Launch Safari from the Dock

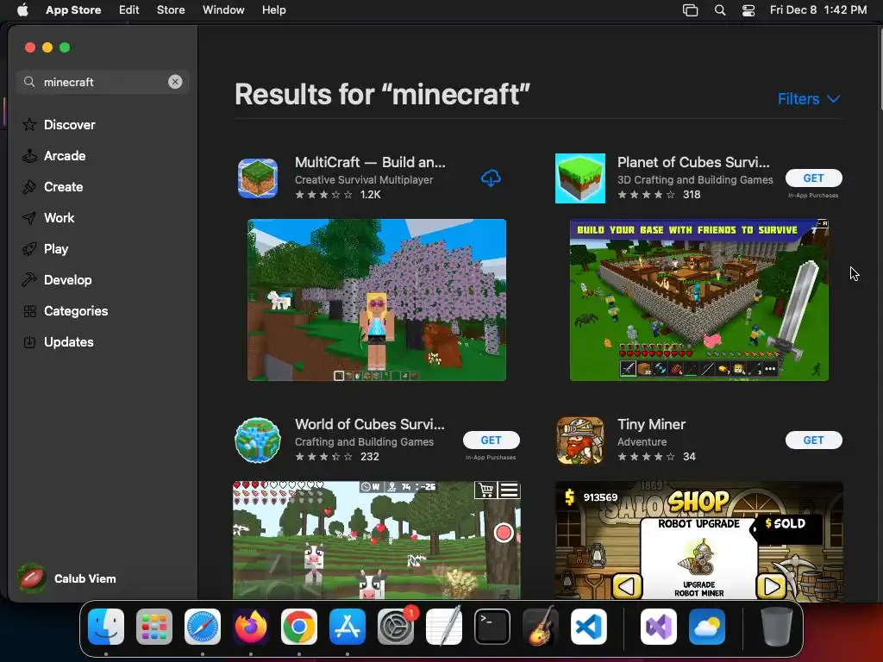203,627
